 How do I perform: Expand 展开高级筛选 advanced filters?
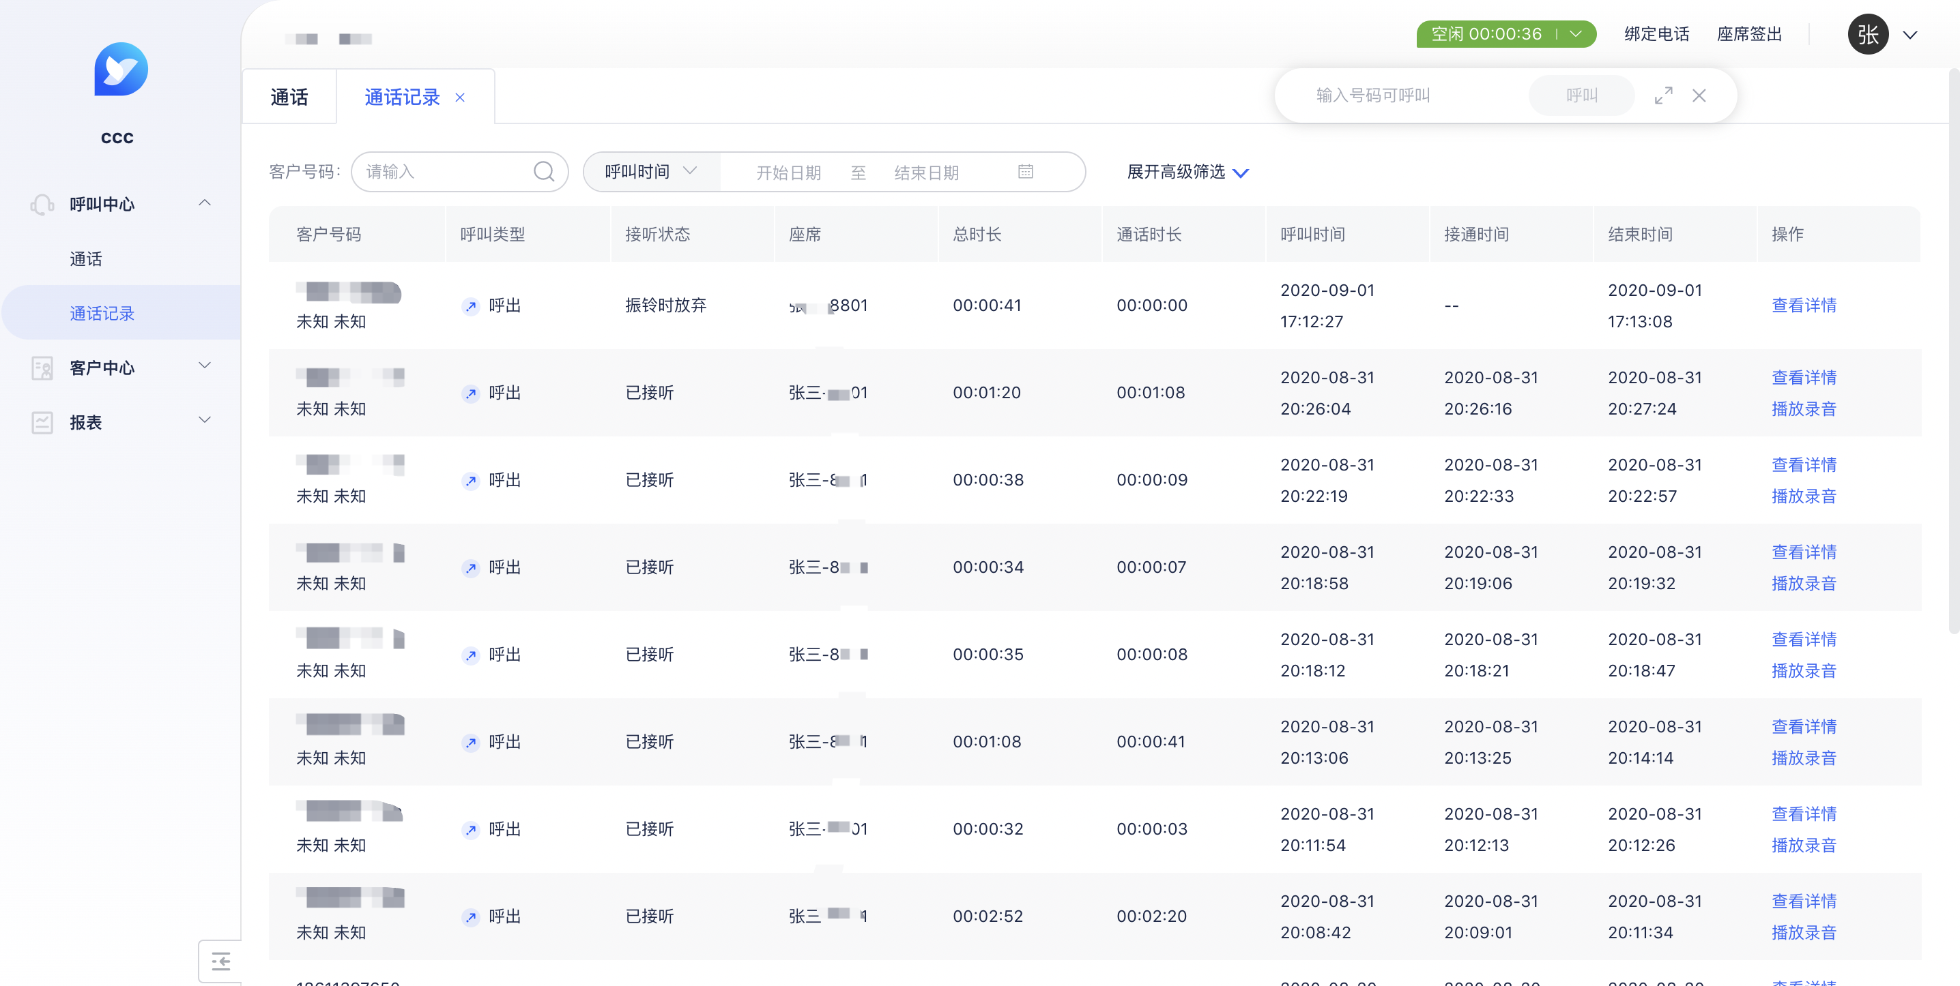pos(1187,173)
